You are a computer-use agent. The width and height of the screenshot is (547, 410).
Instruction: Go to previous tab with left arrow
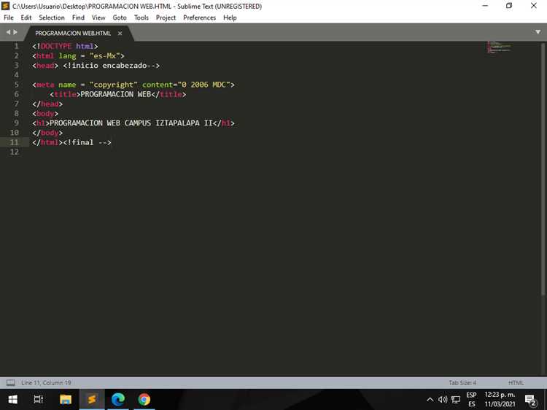click(8, 32)
